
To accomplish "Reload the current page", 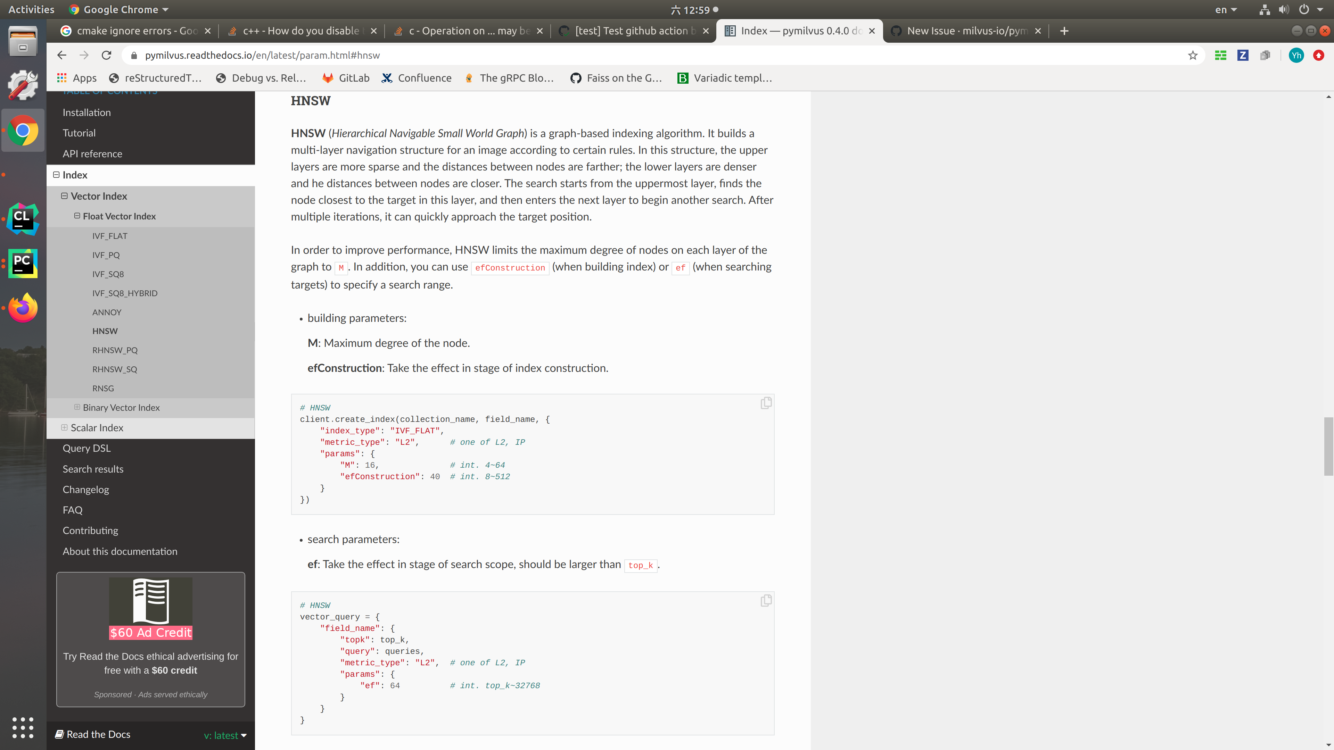I will 106,56.
